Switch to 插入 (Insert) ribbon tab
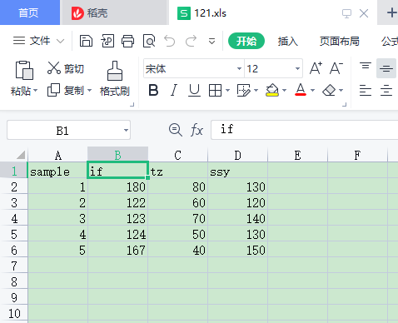Image resolution: width=398 pixels, height=323 pixels. (x=288, y=41)
